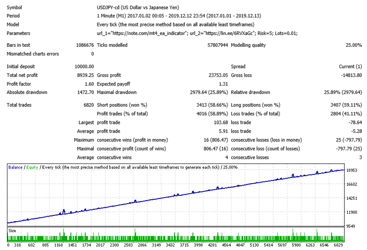Click the Expected payoff value 1.31
The image size is (367, 250).
coord(224,84)
